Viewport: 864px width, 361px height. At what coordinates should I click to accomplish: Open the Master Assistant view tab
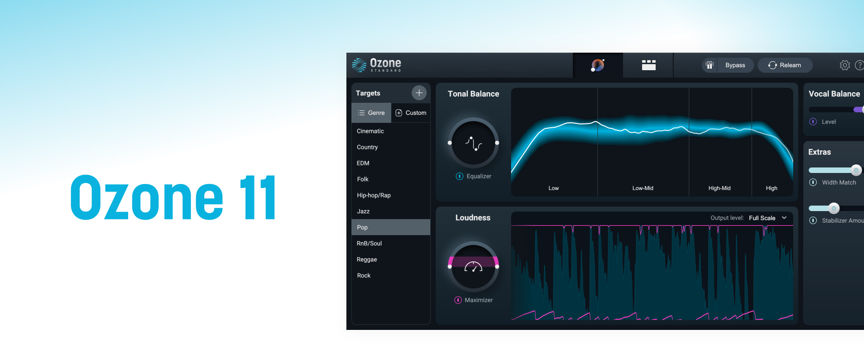(x=597, y=65)
